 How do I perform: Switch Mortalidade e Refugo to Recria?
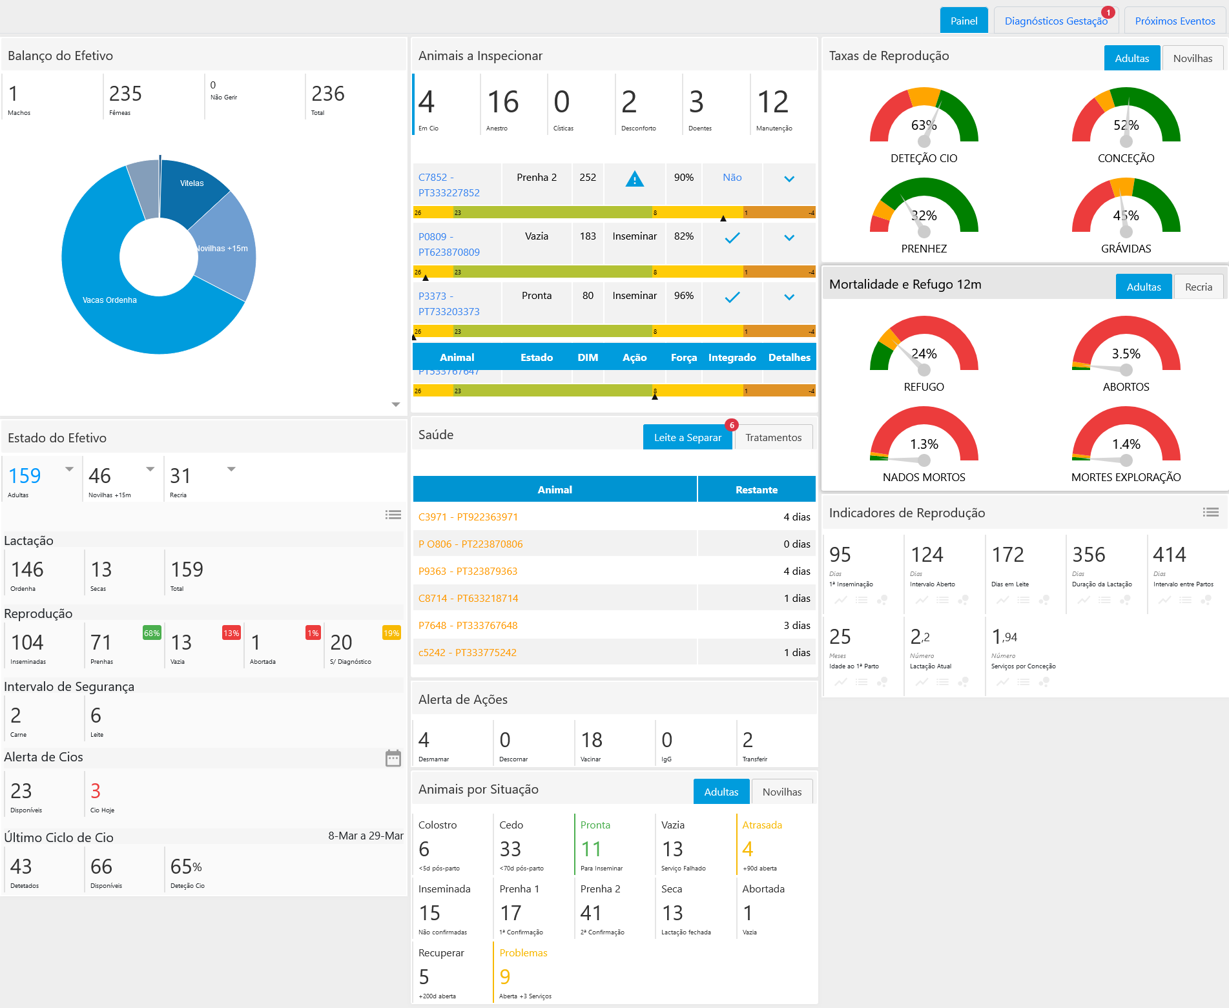1198,287
